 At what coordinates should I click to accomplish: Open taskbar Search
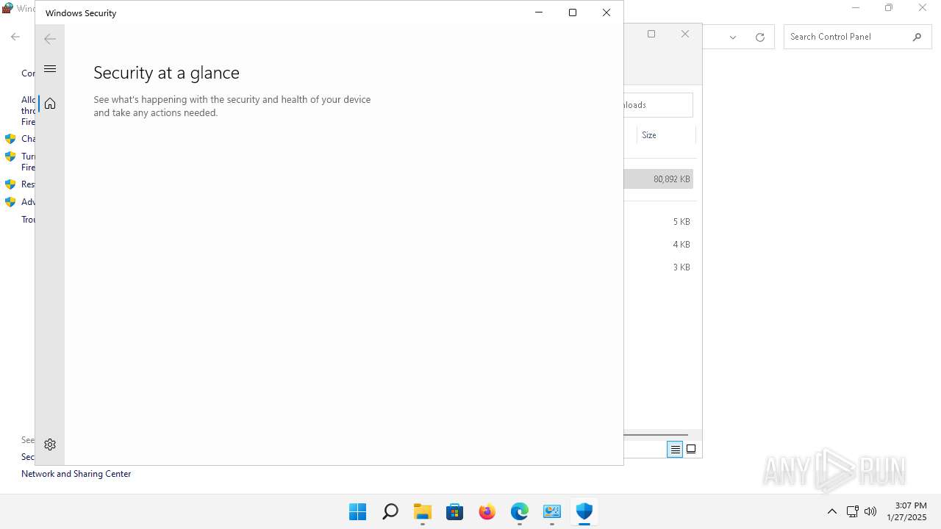[390, 511]
